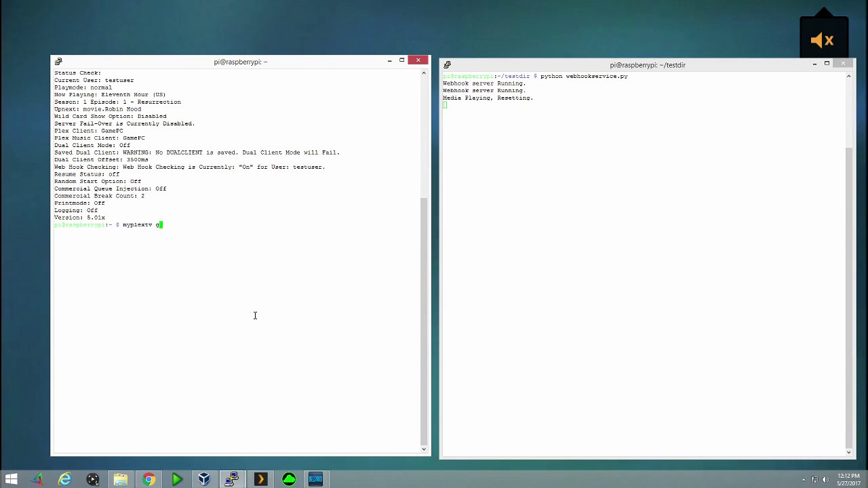
Task: Open Internet Explorer from taskbar
Action: (65, 480)
